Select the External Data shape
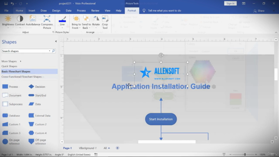This screenshot has height=157, width=279. (x=39, y=116)
